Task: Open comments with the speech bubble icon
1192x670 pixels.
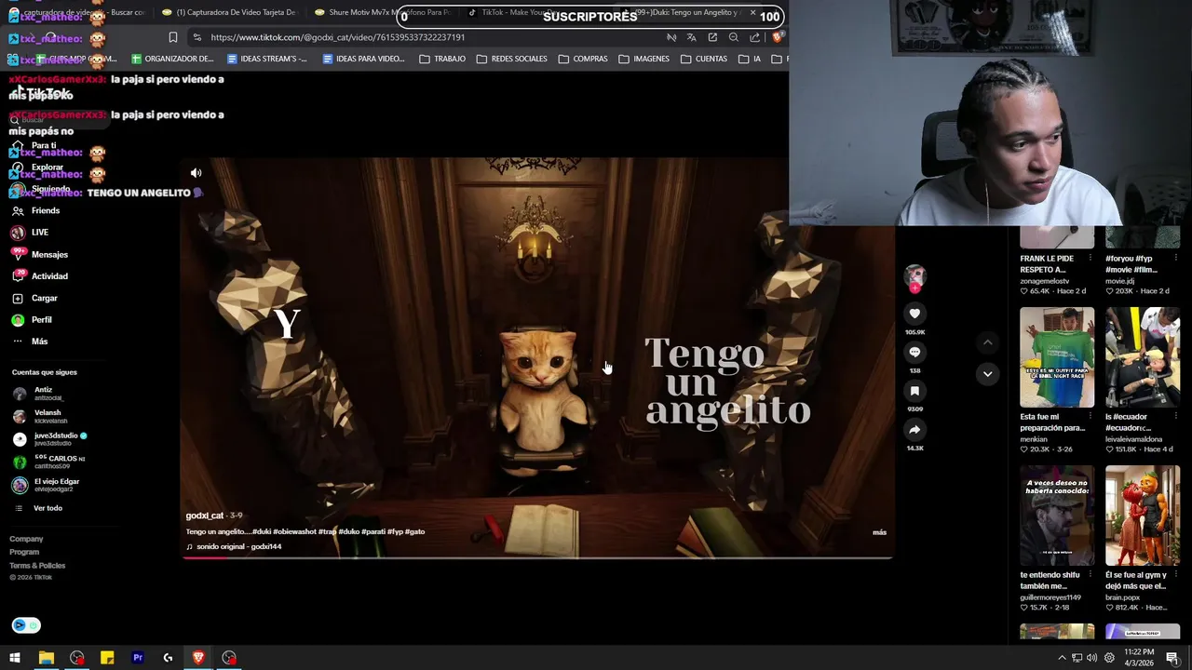Action: pyautogui.click(x=914, y=352)
